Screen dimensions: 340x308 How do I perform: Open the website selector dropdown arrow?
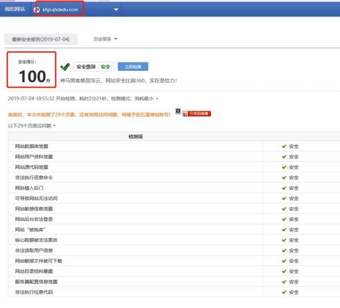(116, 10)
